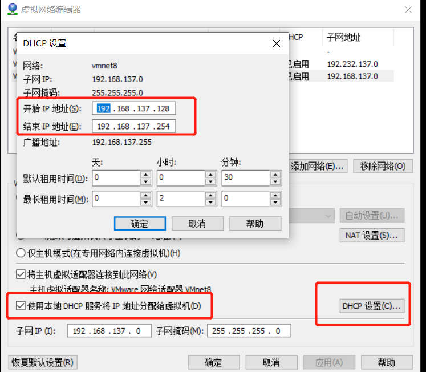Viewport: 426px width, 372px height.
Task: Click 自动设置(U)... button
Action: click(372, 216)
